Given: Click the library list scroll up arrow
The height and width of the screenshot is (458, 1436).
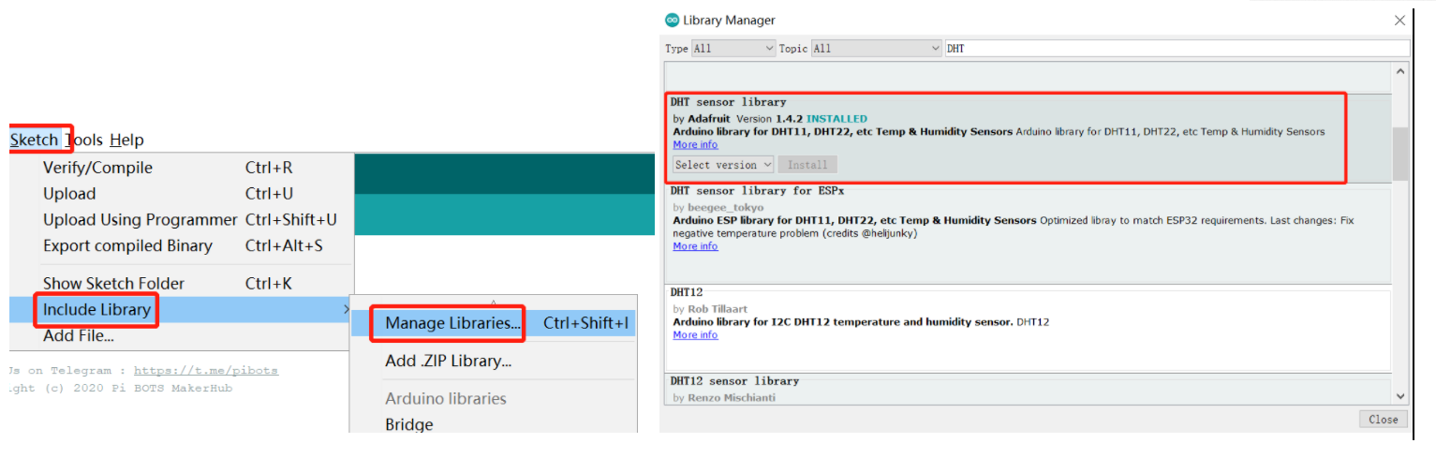Looking at the screenshot, I should point(1400,71).
